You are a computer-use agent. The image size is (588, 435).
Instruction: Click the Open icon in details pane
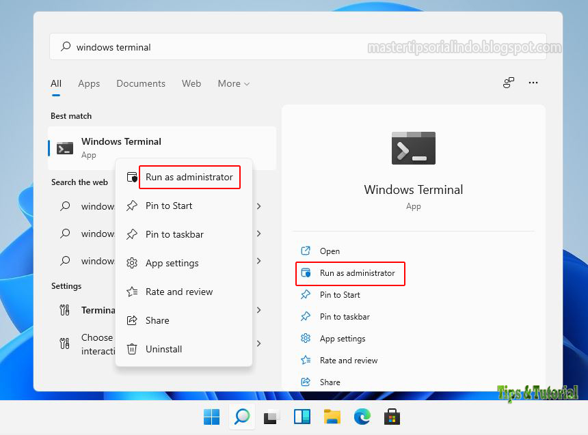306,251
